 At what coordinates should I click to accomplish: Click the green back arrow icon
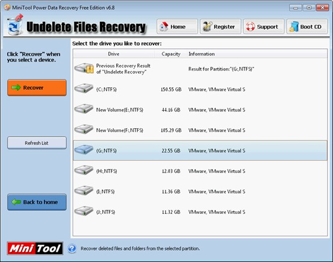(x=16, y=202)
